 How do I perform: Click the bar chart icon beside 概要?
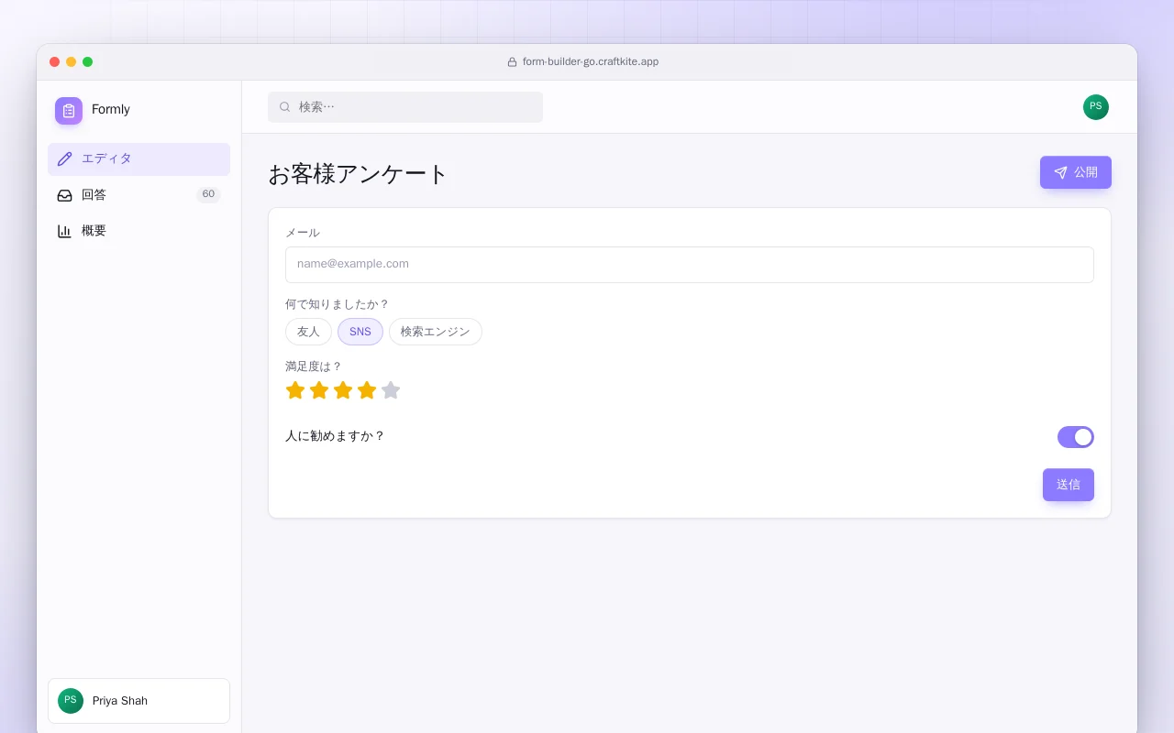pos(64,231)
